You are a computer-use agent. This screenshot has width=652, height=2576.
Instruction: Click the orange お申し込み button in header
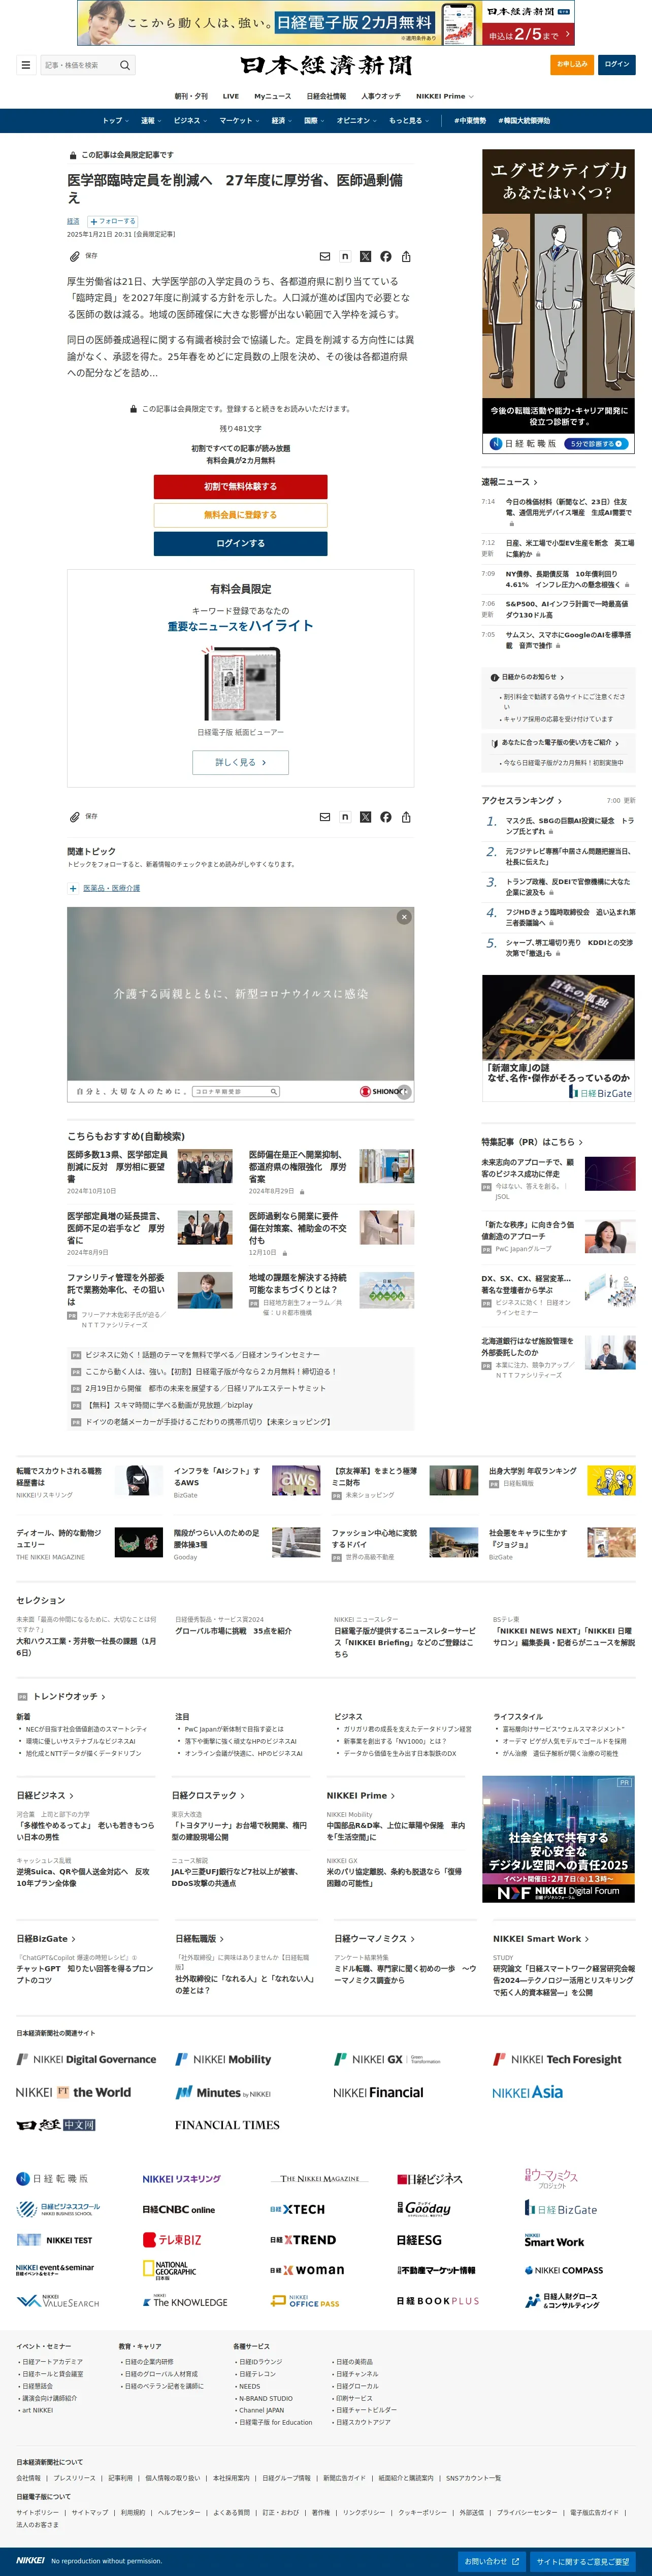[572, 64]
